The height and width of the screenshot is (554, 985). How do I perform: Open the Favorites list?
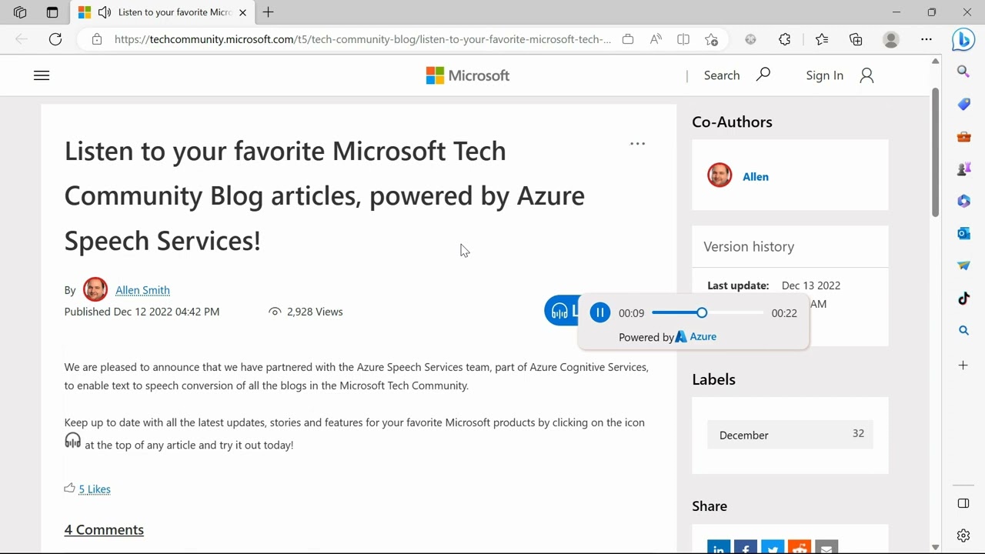point(822,39)
